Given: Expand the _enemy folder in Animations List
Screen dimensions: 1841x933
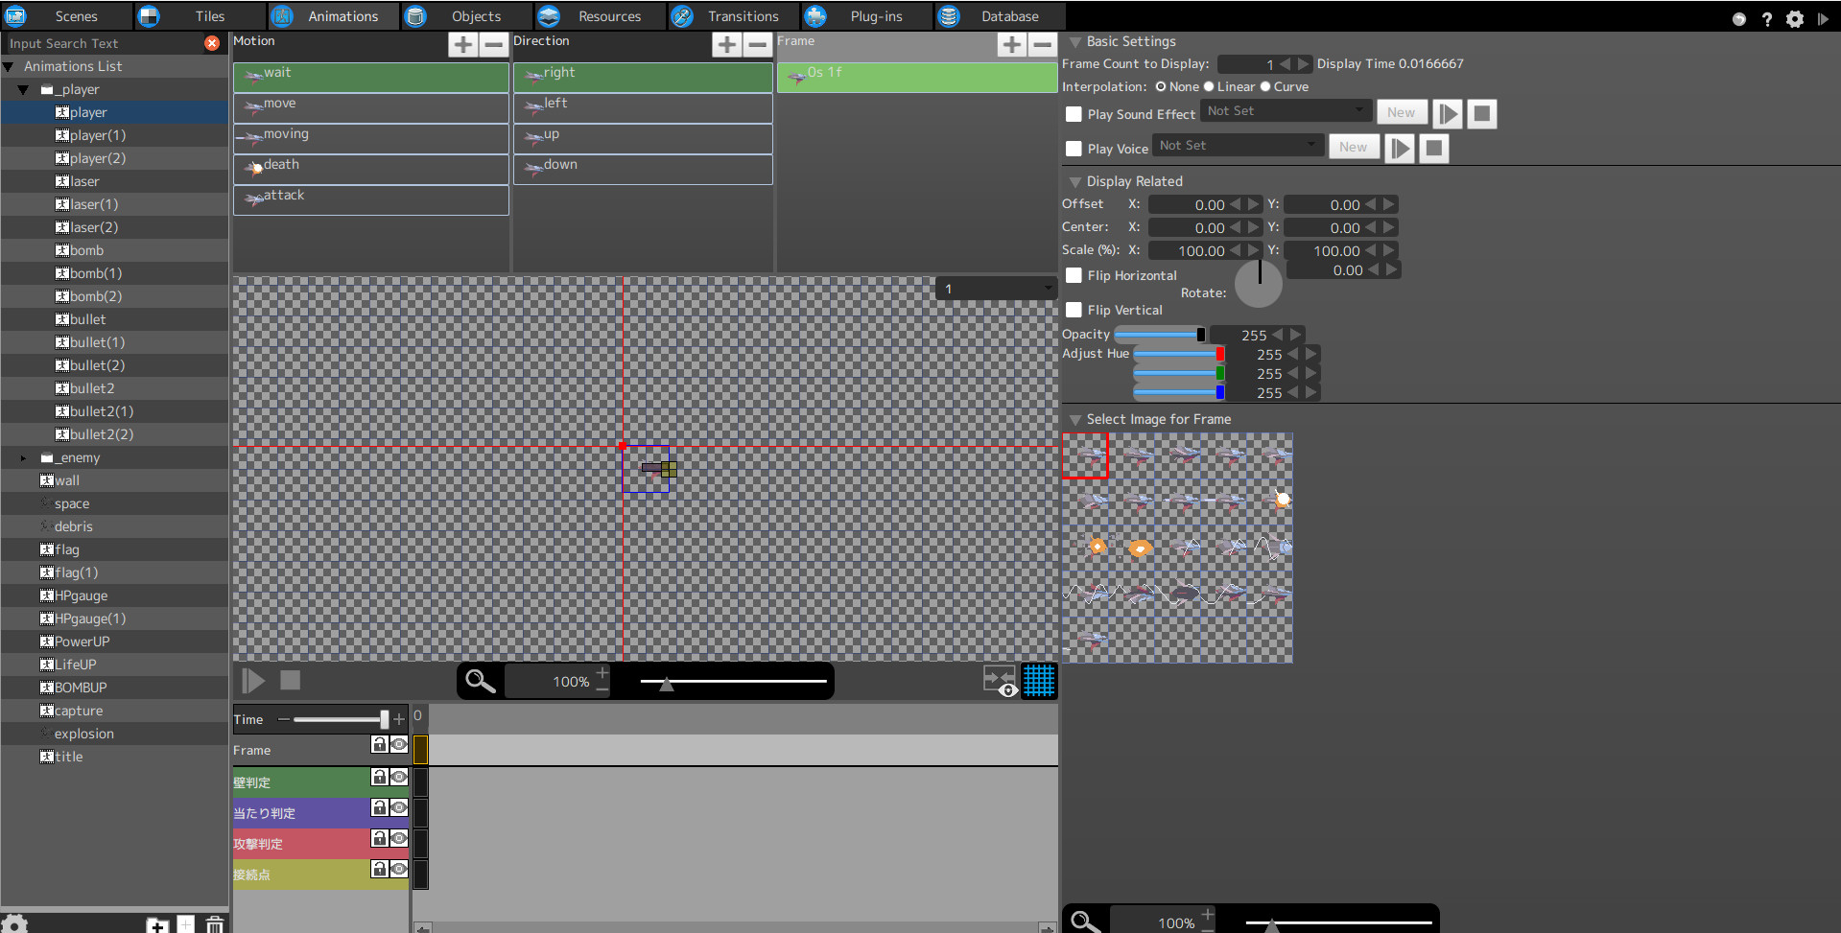Looking at the screenshot, I should point(23,457).
